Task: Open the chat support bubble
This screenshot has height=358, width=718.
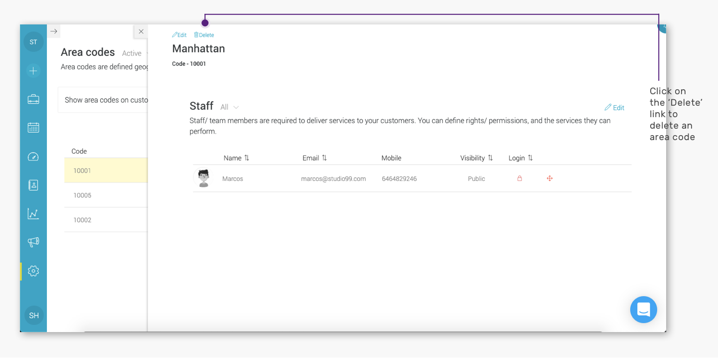Action: tap(644, 310)
